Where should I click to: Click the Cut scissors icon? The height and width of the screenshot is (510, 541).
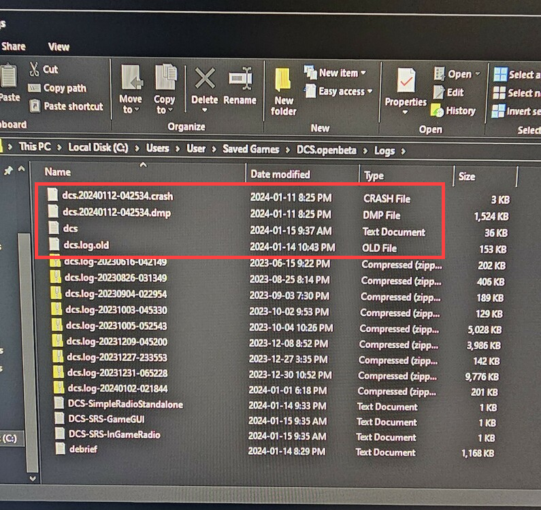(x=34, y=69)
